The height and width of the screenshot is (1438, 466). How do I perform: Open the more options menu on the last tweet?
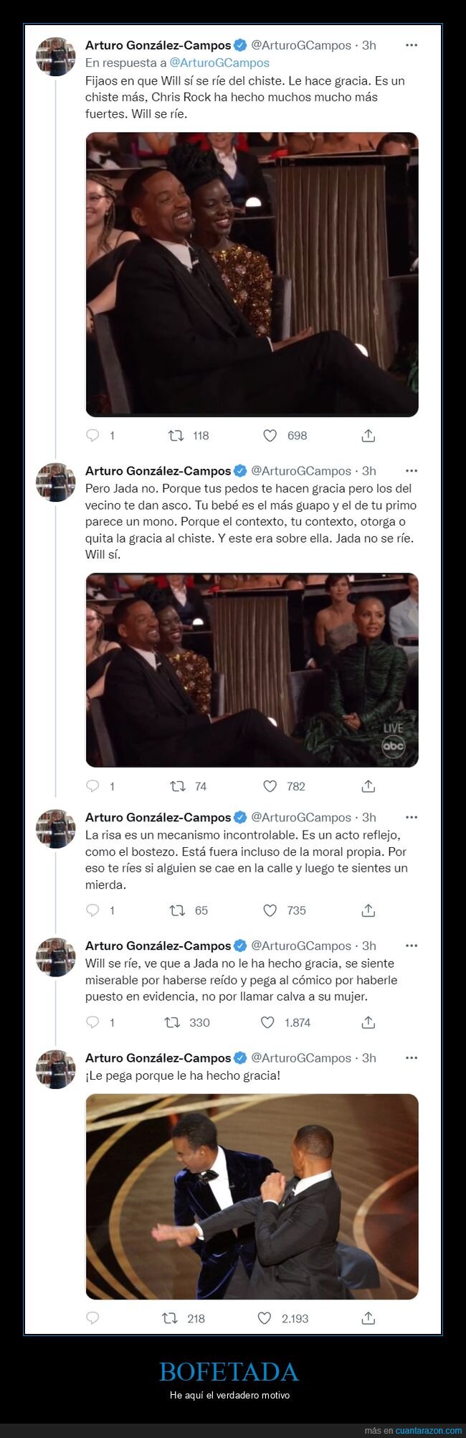click(x=412, y=1056)
